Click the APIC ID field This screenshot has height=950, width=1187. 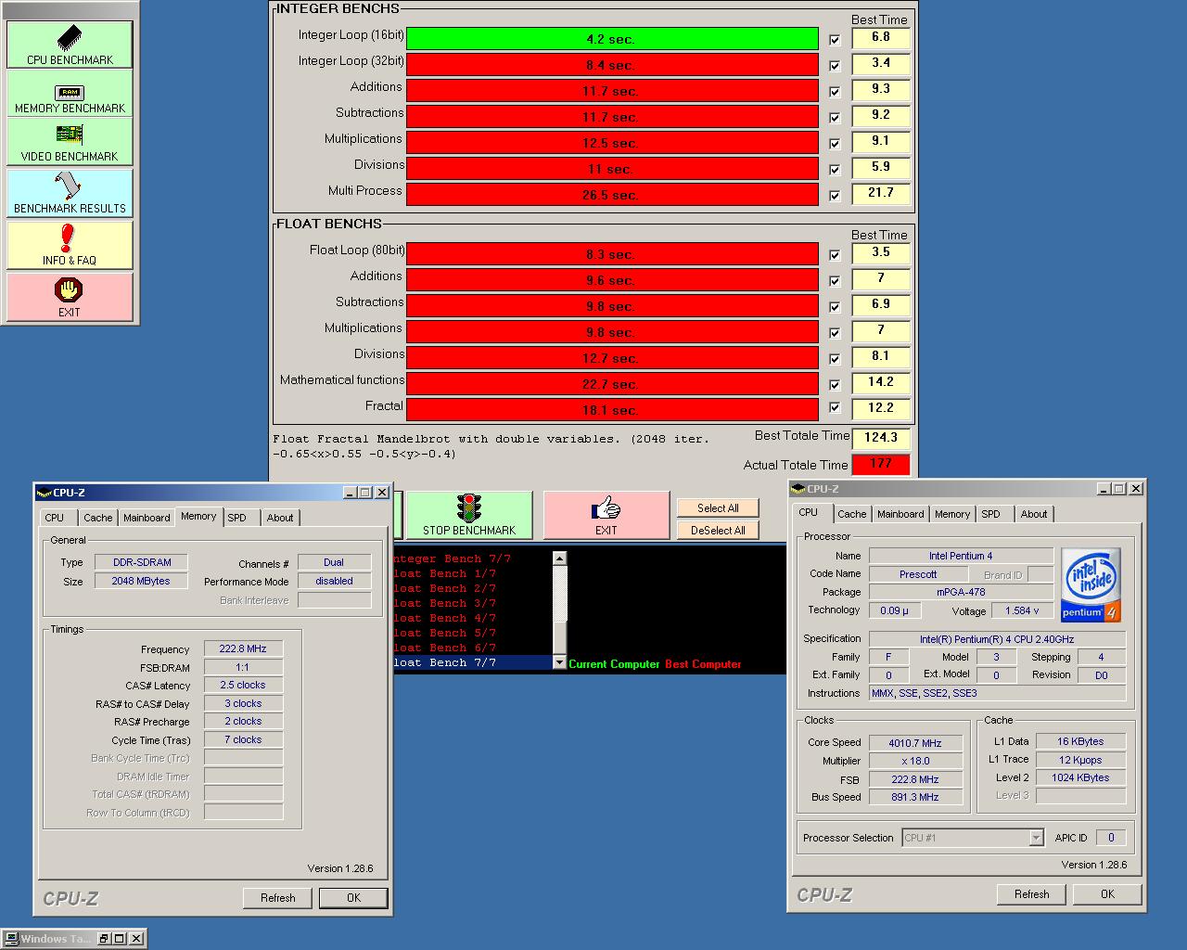[1111, 838]
